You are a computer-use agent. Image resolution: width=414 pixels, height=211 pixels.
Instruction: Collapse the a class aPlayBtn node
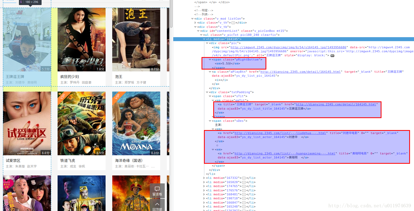(210, 72)
